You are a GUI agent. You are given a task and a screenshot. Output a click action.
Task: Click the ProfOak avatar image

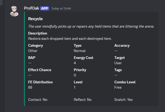(x=14, y=11)
